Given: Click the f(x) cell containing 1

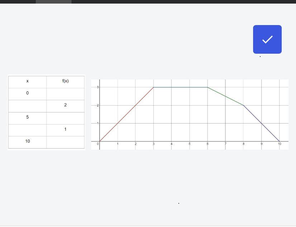Looking at the screenshot, I should point(65,130).
